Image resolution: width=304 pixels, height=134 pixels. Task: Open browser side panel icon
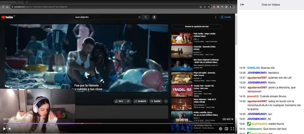(226, 7)
